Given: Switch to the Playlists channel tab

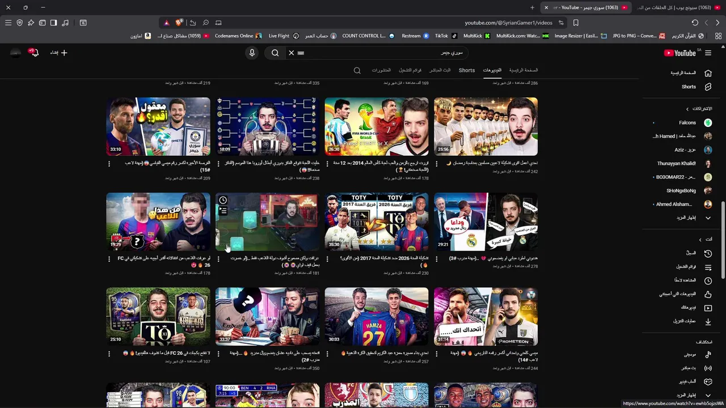Looking at the screenshot, I should pyautogui.click(x=410, y=70).
